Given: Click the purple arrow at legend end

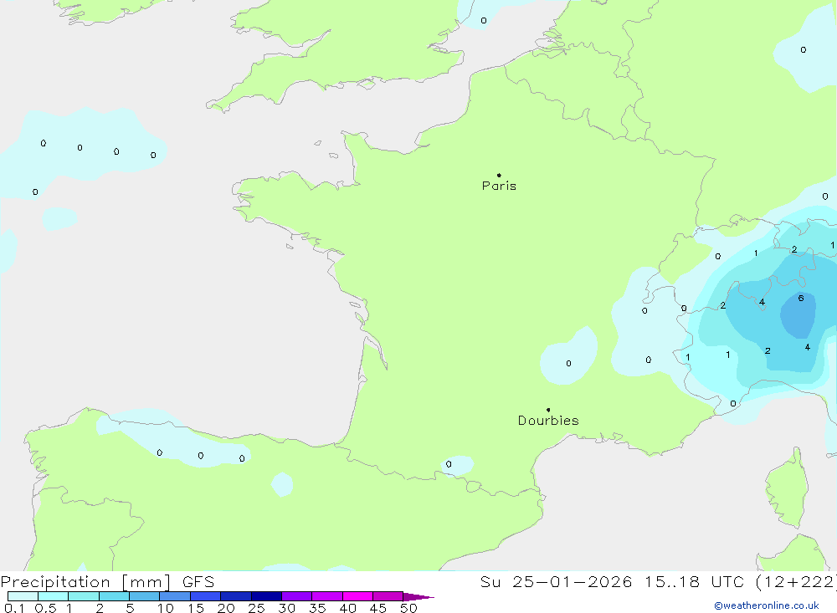Looking at the screenshot, I should tap(418, 597).
